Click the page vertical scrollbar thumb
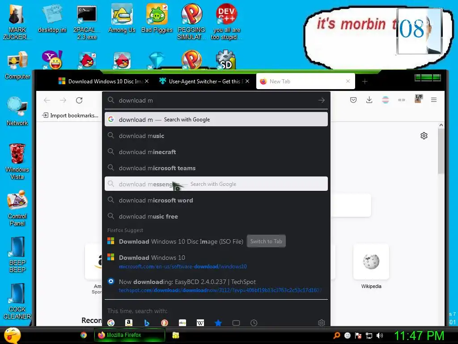This screenshot has height=344, width=458. point(441,151)
